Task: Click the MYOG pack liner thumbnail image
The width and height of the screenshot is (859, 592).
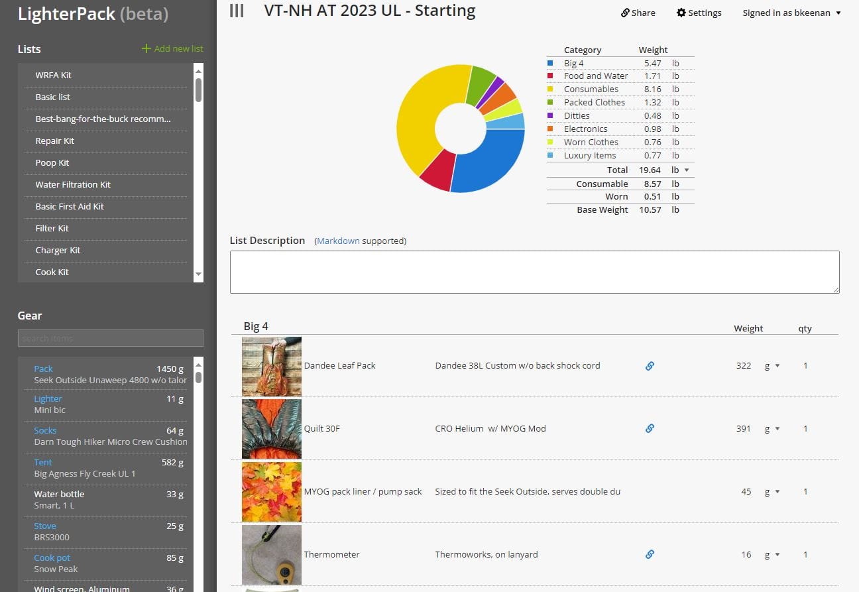Action: [x=272, y=492]
